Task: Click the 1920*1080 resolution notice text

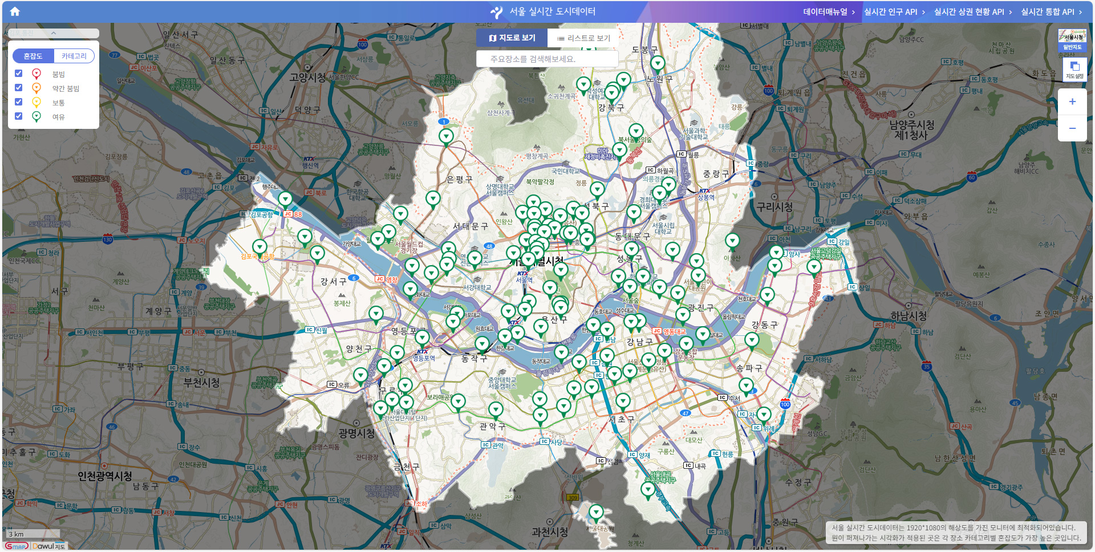Action: [954, 528]
